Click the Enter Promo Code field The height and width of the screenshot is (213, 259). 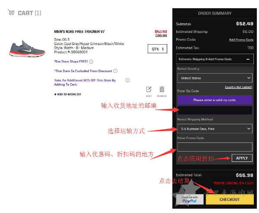215,147
